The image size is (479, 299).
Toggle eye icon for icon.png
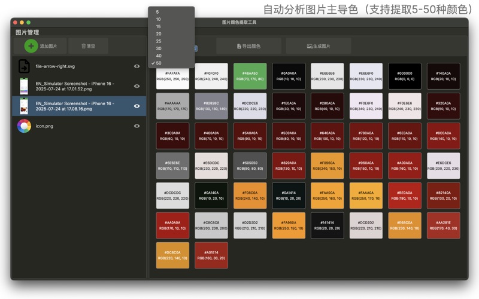tap(137, 126)
